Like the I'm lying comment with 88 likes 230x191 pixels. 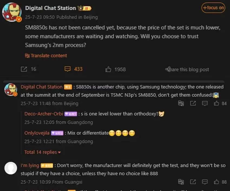[x=216, y=182]
